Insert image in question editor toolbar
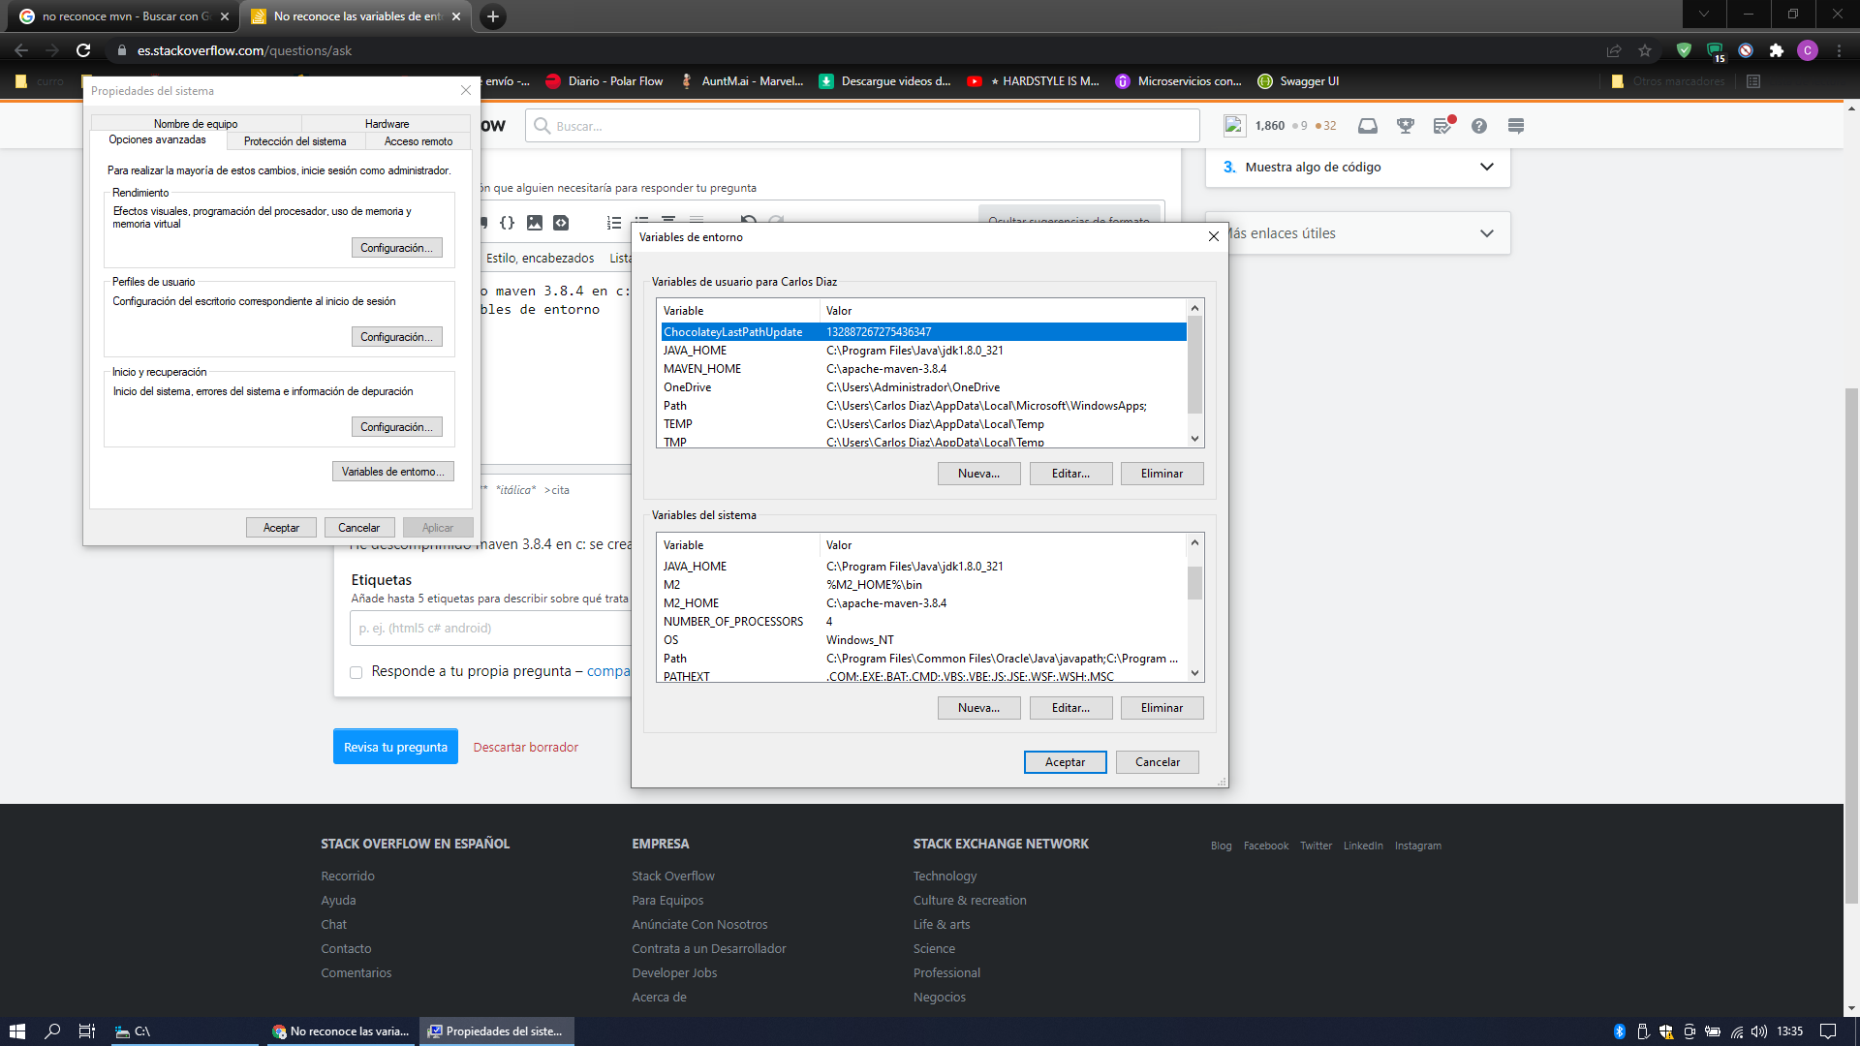This screenshot has height=1046, width=1860. tap(534, 223)
